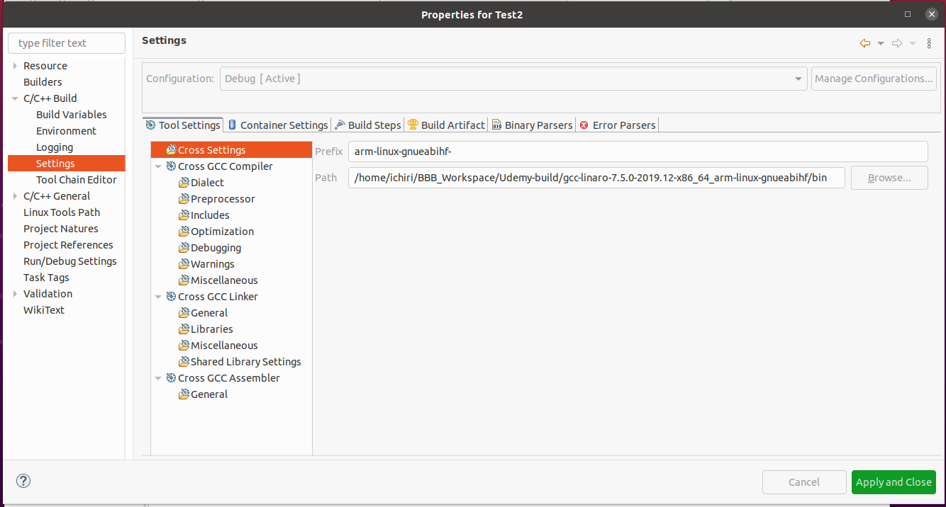Click the Cross GCC Assembler tool icon
The width and height of the screenshot is (946, 507).
click(171, 378)
